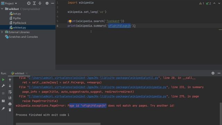Click the Expand All icon in Project panel

[34, 3]
